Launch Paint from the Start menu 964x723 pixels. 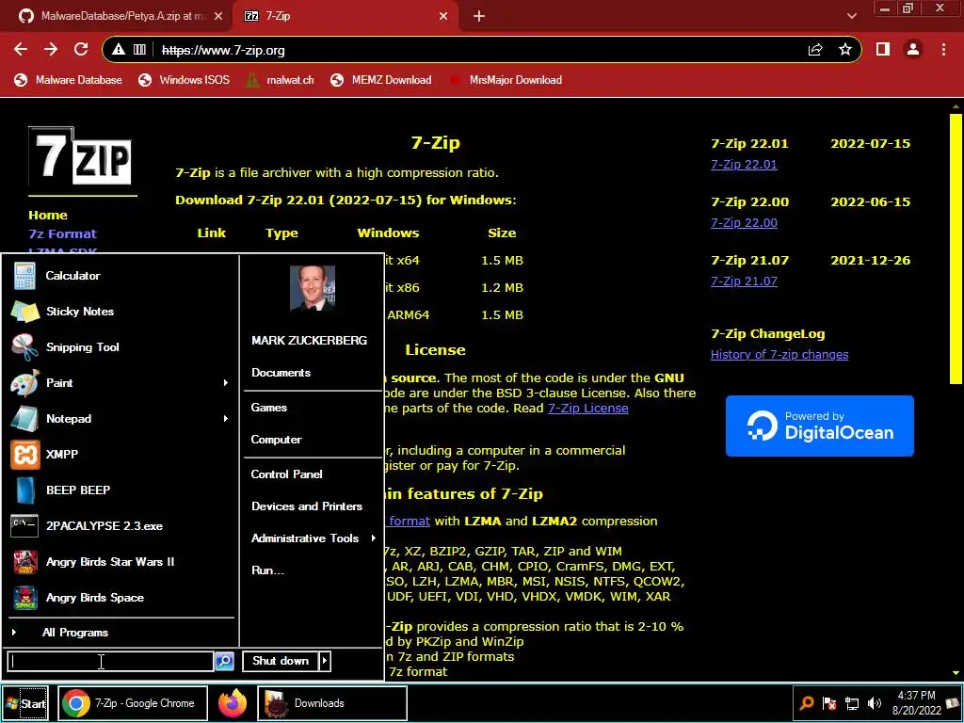tap(59, 383)
